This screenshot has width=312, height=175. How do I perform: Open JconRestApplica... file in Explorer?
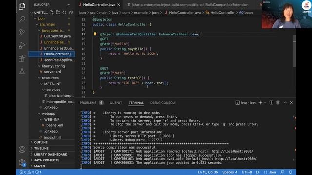[x=59, y=60]
